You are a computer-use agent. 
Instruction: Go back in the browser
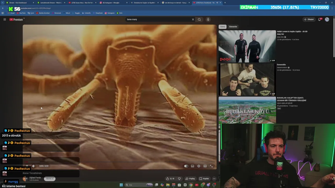pyautogui.click(x=3, y=8)
